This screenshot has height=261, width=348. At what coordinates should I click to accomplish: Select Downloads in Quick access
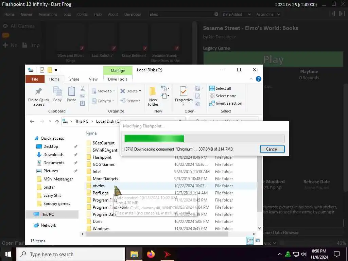(x=53, y=155)
